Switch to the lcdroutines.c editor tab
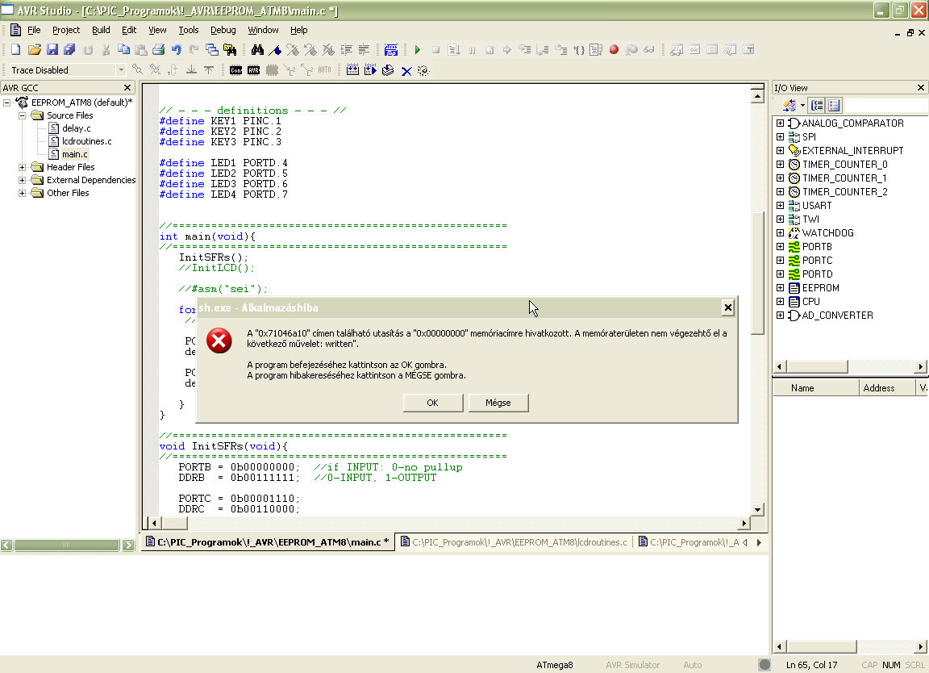The height and width of the screenshot is (673, 929). coord(518,542)
